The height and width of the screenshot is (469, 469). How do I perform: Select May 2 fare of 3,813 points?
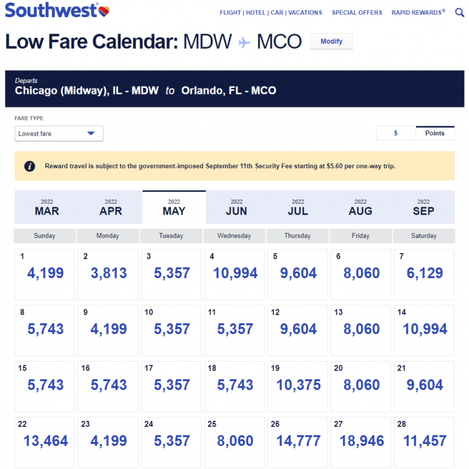[109, 274]
